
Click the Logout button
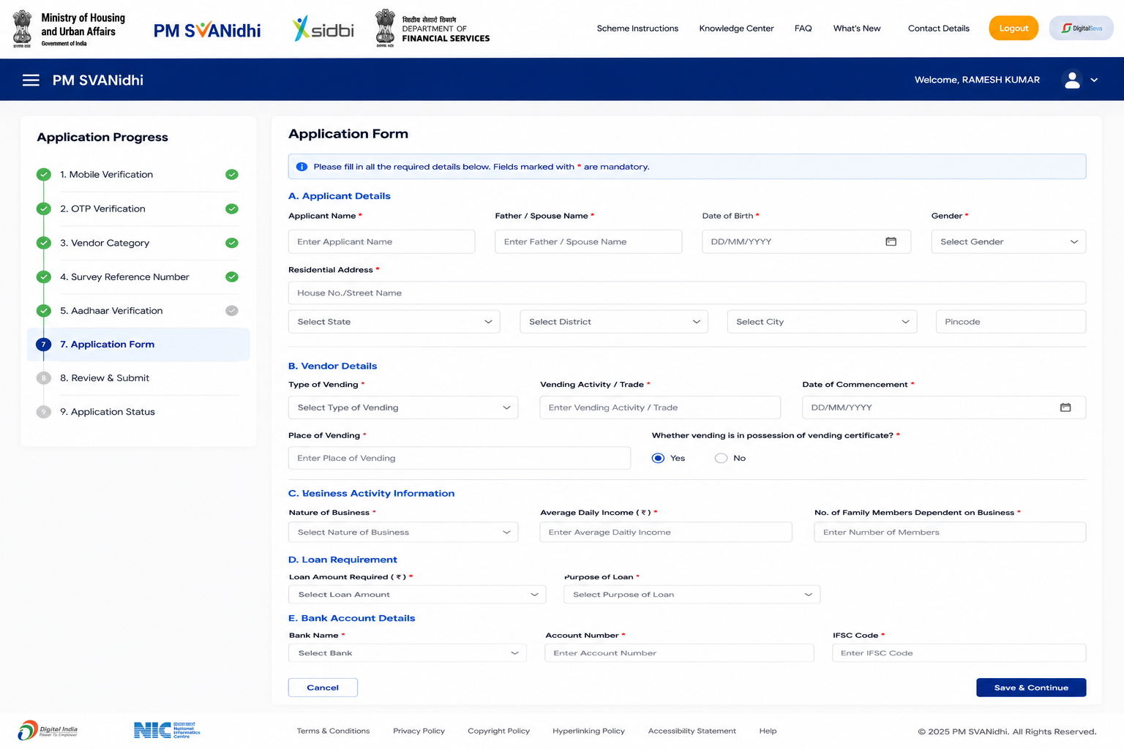pos(1014,28)
